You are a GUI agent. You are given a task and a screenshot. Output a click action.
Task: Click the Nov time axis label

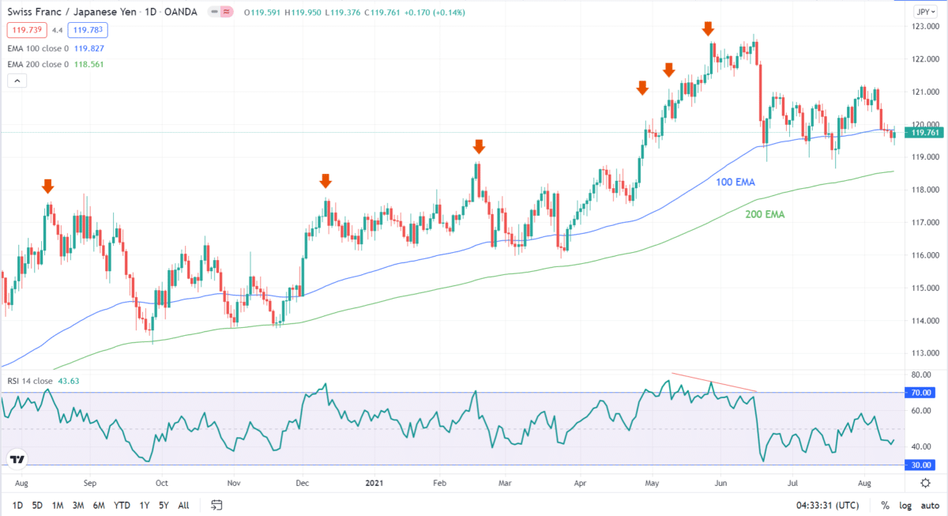pos(234,482)
